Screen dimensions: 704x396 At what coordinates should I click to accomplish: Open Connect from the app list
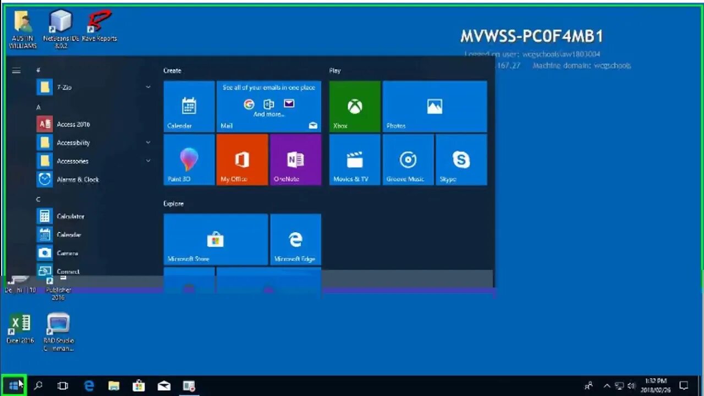pyautogui.click(x=94, y=271)
